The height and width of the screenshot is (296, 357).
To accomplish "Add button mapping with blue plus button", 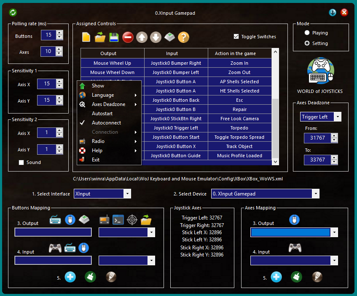I will [70, 277].
